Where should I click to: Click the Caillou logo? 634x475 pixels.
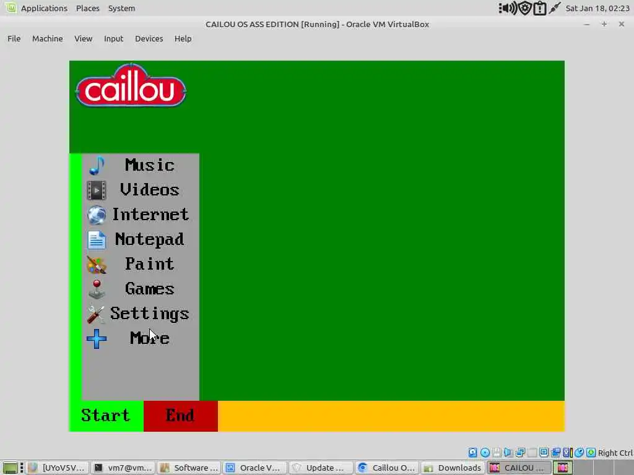(131, 85)
